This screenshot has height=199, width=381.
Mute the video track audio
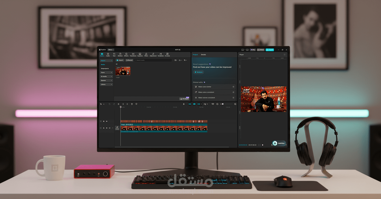point(110,128)
